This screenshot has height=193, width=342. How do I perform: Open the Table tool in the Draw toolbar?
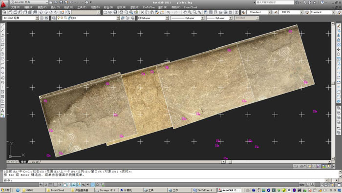(2, 106)
